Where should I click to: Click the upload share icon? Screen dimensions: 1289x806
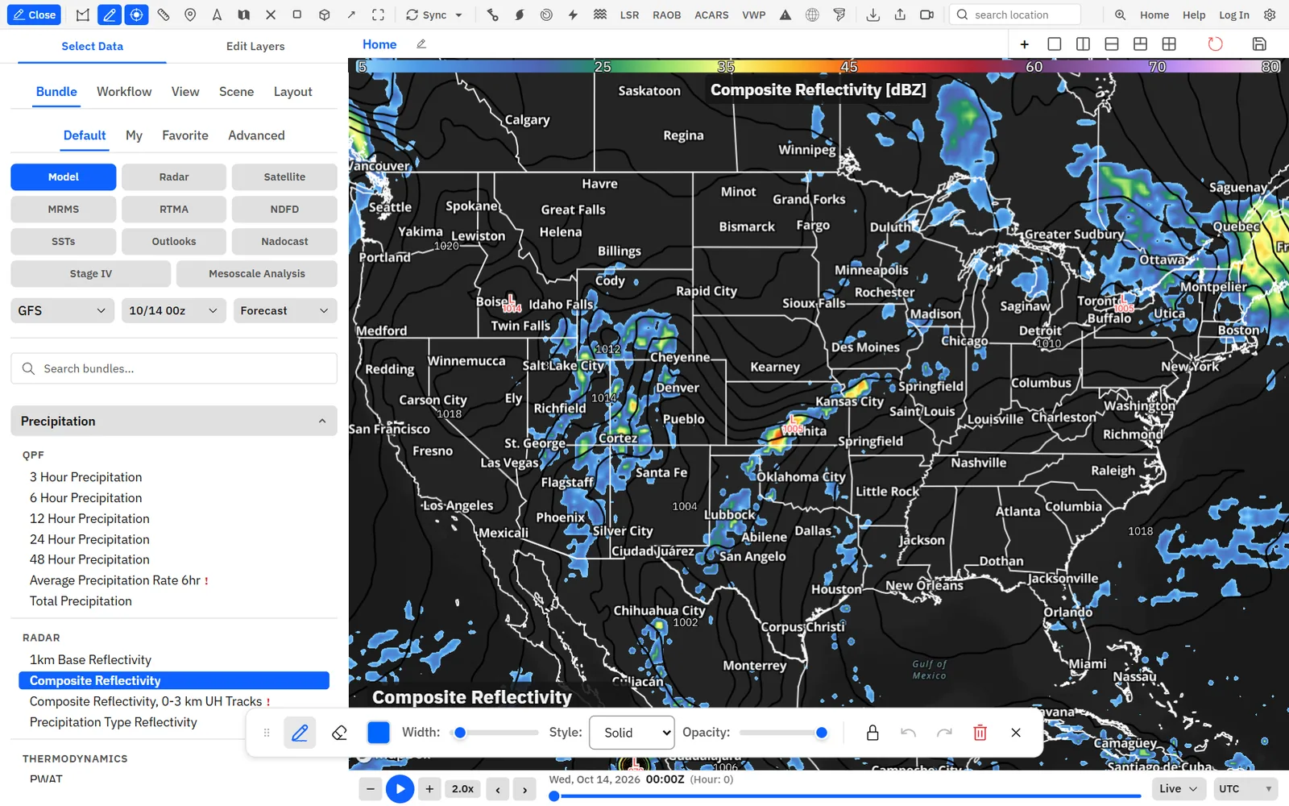pyautogui.click(x=900, y=15)
